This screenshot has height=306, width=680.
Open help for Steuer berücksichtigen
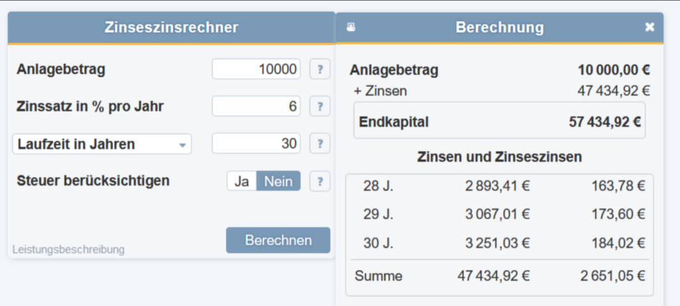[320, 181]
